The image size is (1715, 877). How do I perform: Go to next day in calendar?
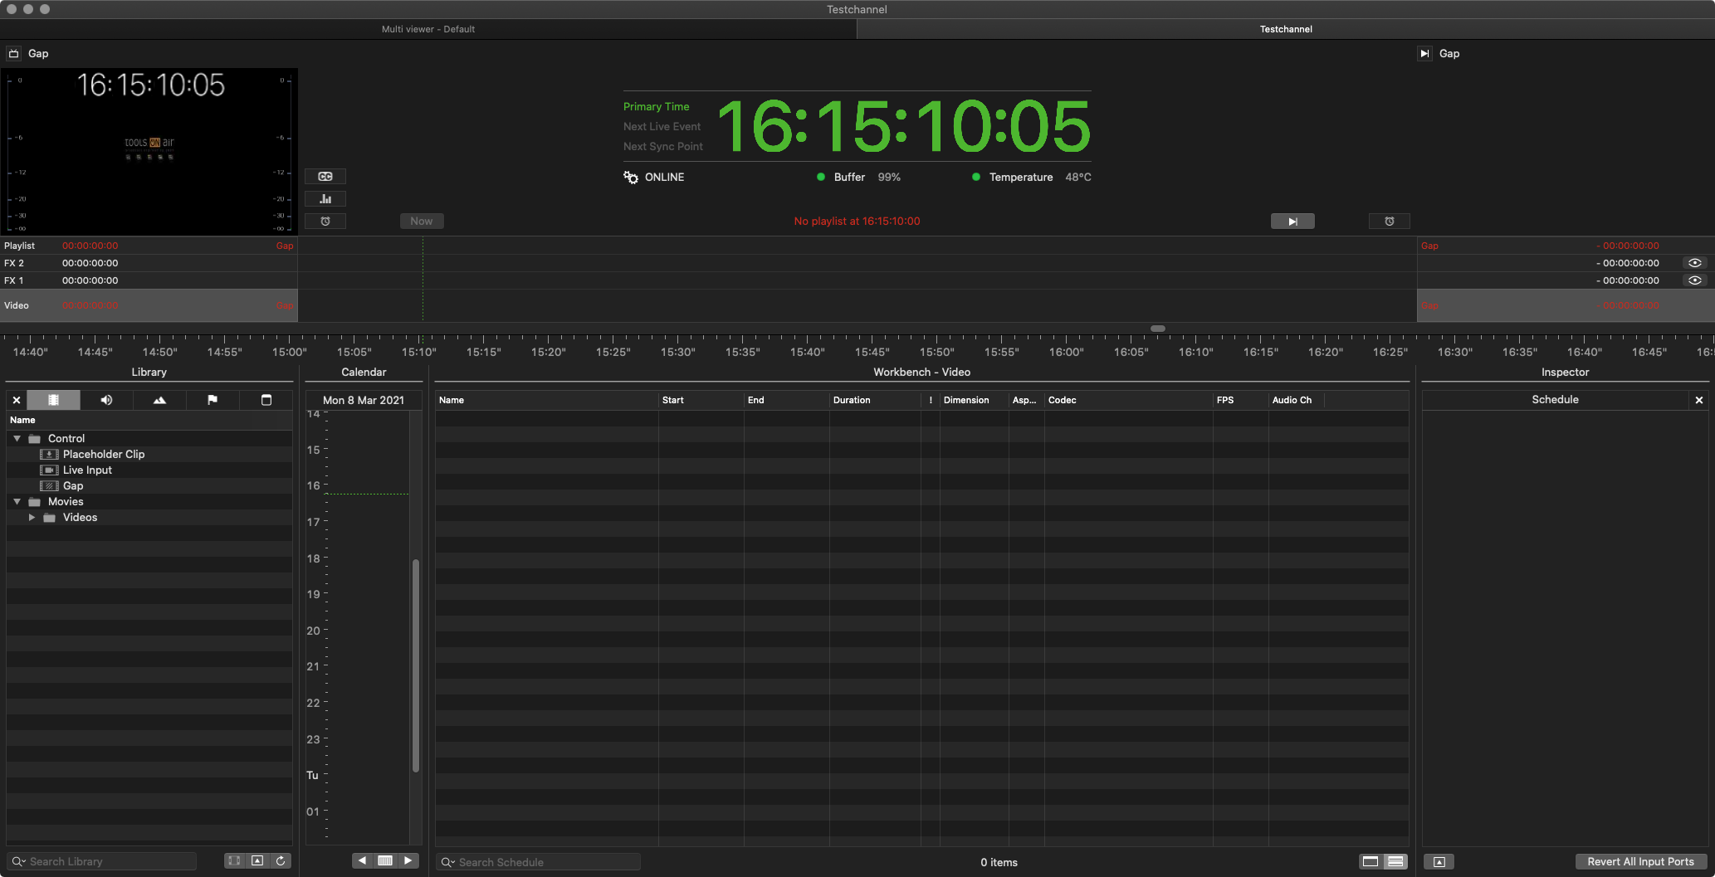[x=408, y=860]
